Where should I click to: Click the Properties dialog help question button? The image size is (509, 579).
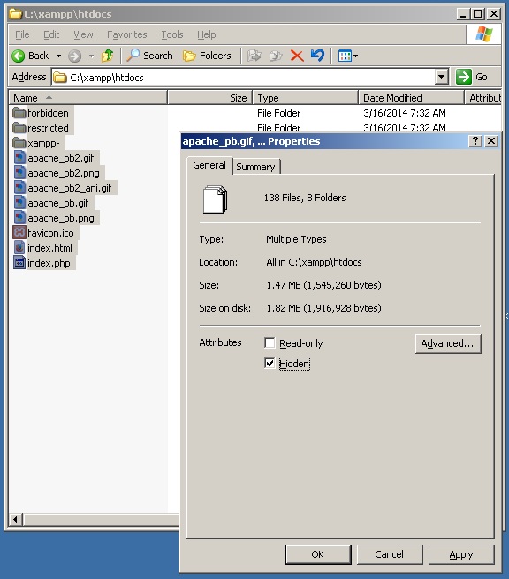[x=475, y=140]
